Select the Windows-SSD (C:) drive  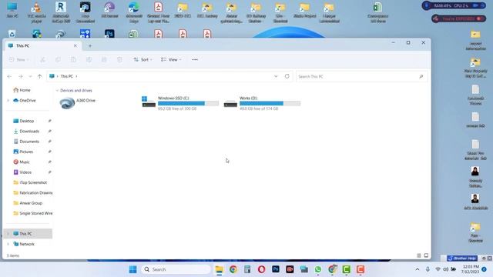pyautogui.click(x=179, y=103)
